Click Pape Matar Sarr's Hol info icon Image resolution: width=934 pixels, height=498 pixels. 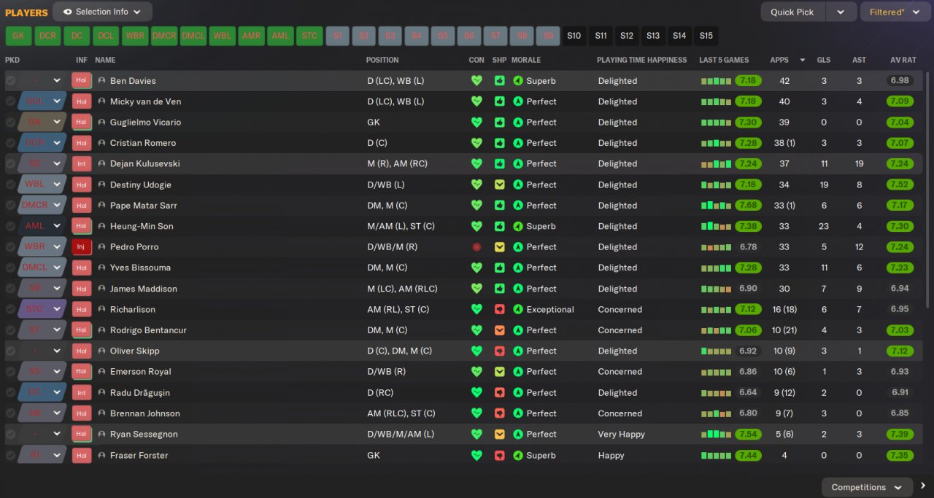pyautogui.click(x=82, y=205)
